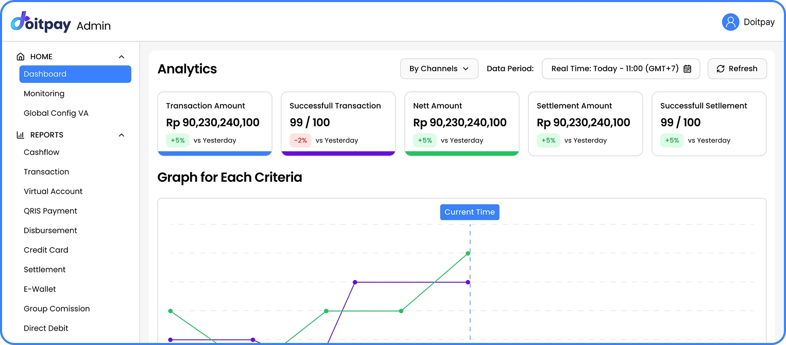Collapse the REPORTS section chevron

tap(122, 135)
